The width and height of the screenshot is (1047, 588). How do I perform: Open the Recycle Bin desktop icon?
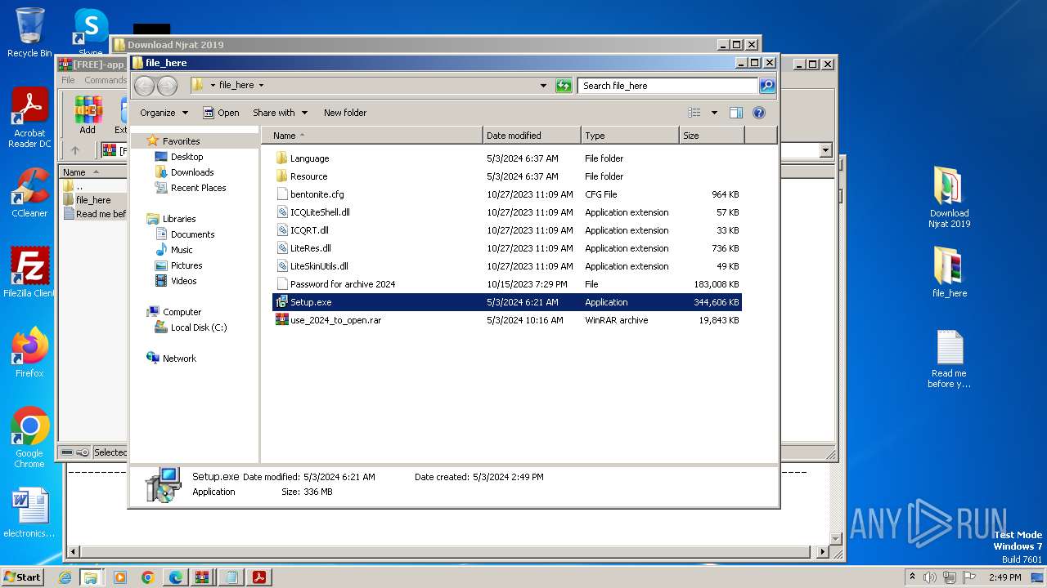point(29,33)
